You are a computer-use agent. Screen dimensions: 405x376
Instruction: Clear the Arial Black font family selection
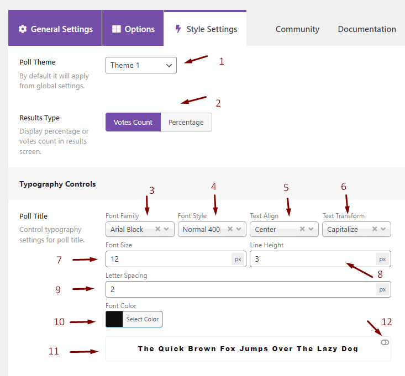pyautogui.click(x=158, y=229)
